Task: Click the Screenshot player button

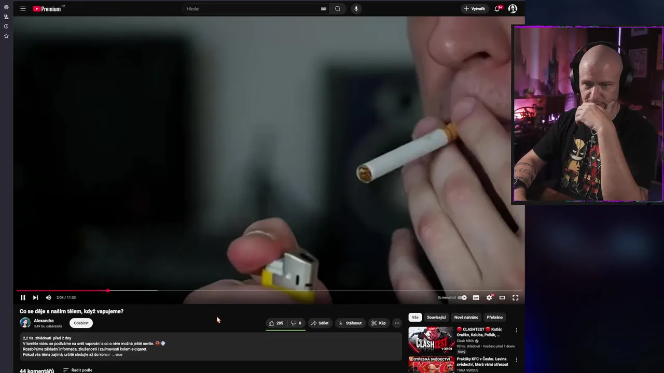Action: (446, 297)
